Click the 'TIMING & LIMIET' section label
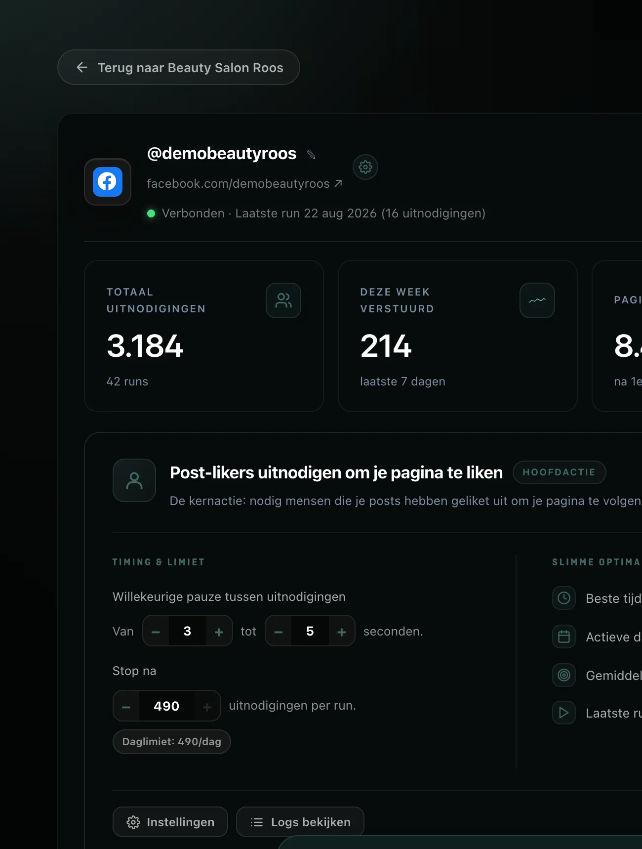This screenshot has height=849, width=642. (x=159, y=562)
